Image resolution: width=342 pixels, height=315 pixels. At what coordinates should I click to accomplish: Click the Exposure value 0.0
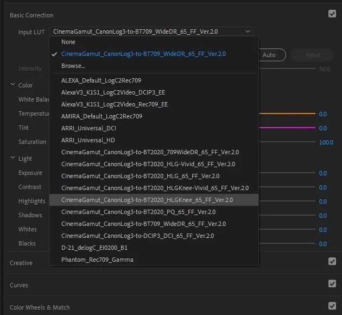tap(323, 173)
